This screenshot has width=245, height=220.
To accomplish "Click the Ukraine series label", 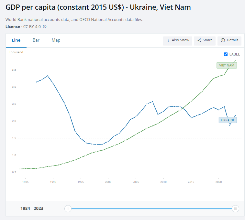I will [228, 120].
